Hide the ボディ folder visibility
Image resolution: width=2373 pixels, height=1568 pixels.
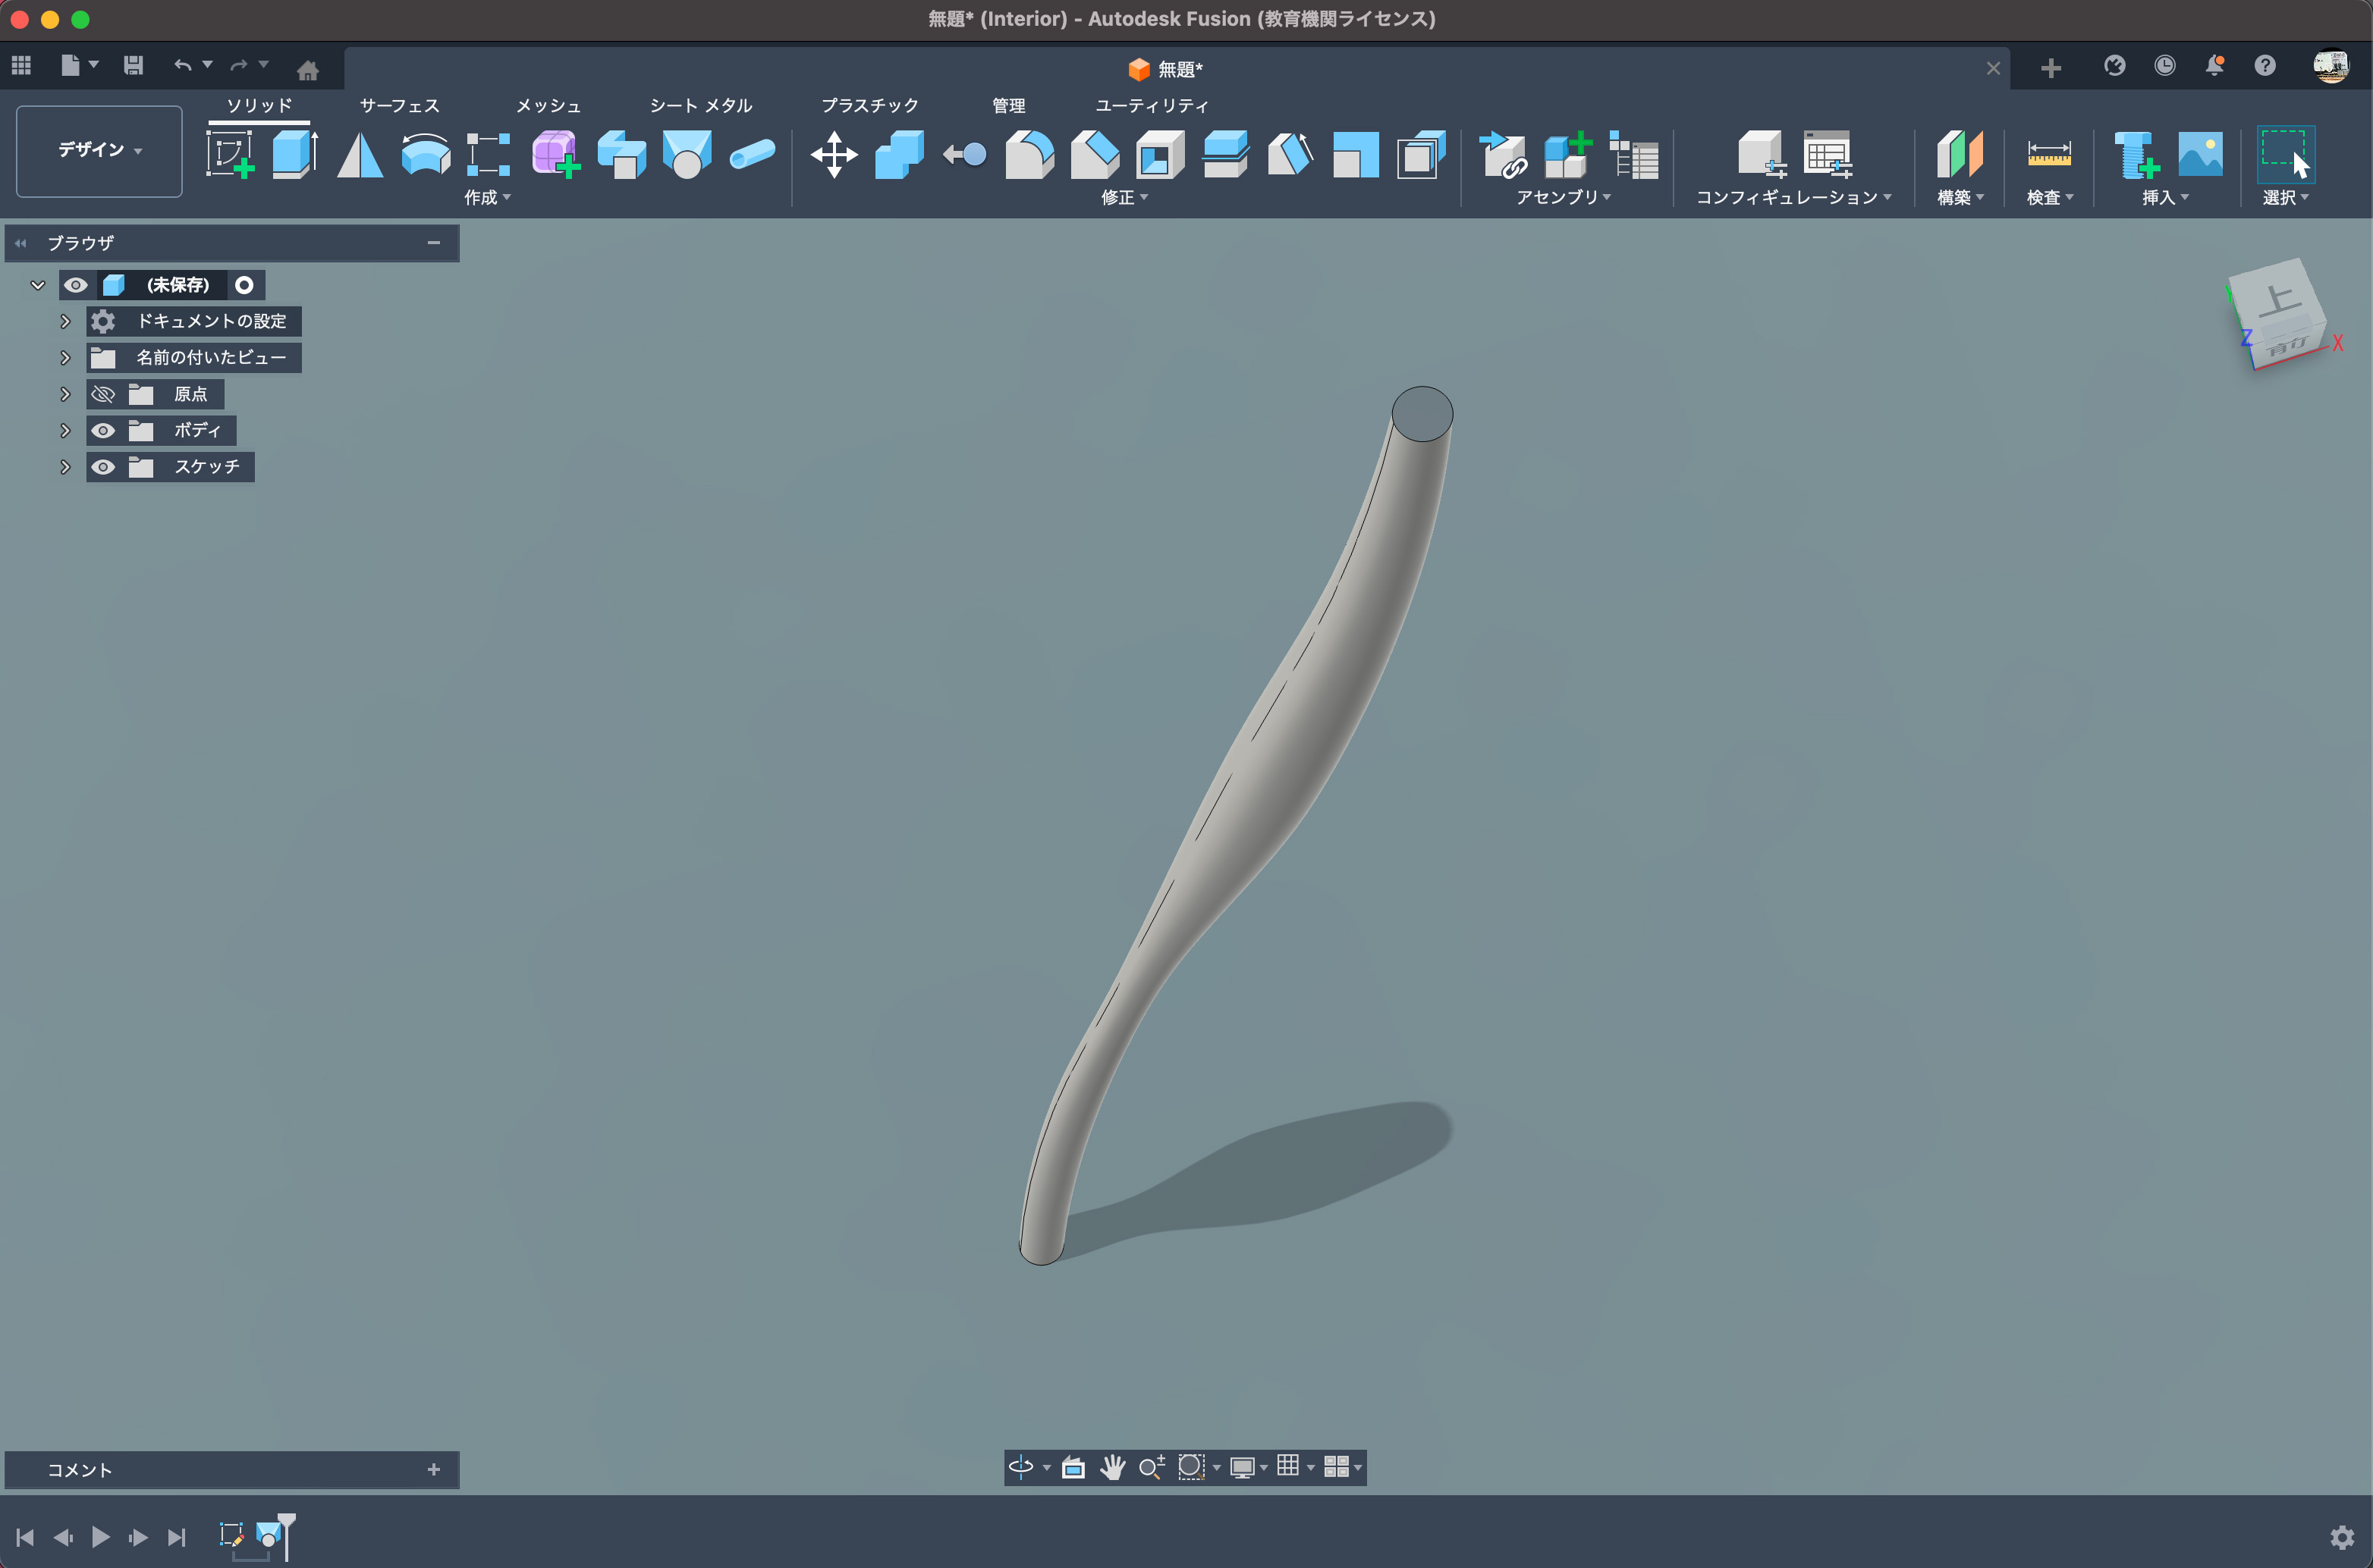[102, 431]
